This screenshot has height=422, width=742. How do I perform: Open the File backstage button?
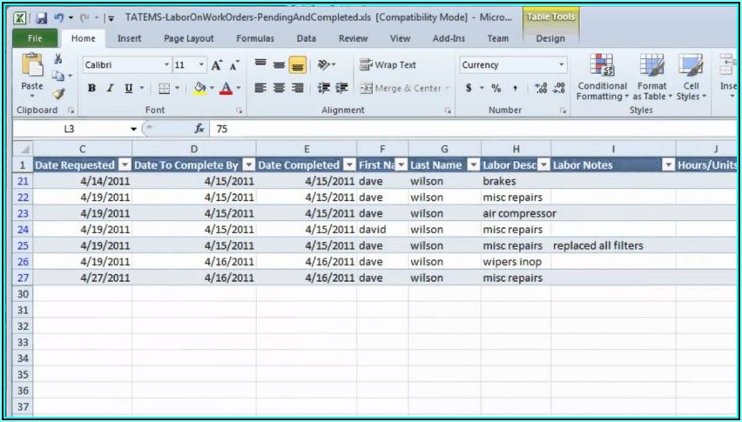35,38
